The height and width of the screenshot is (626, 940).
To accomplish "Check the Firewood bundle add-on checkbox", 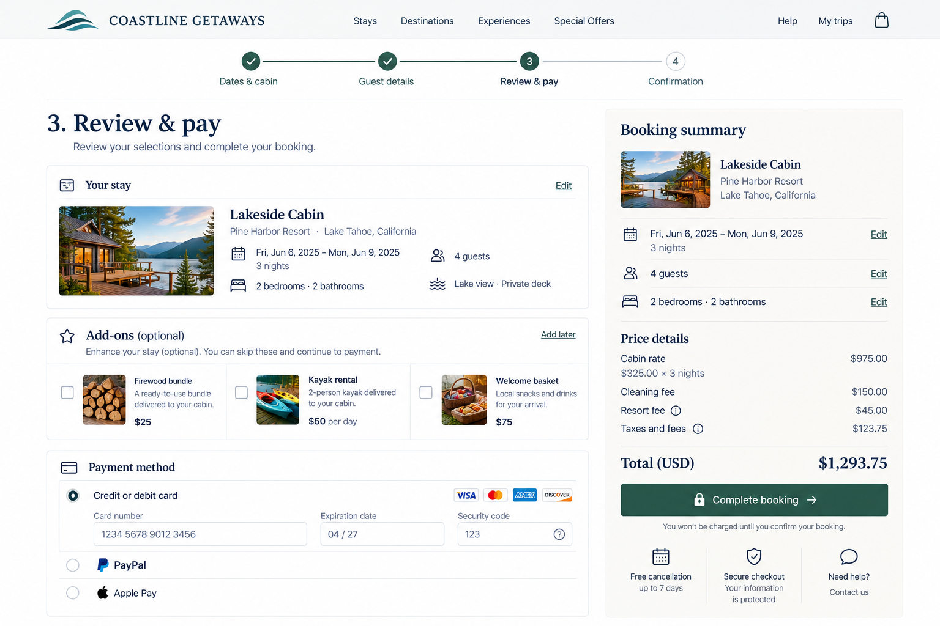I will pos(67,392).
